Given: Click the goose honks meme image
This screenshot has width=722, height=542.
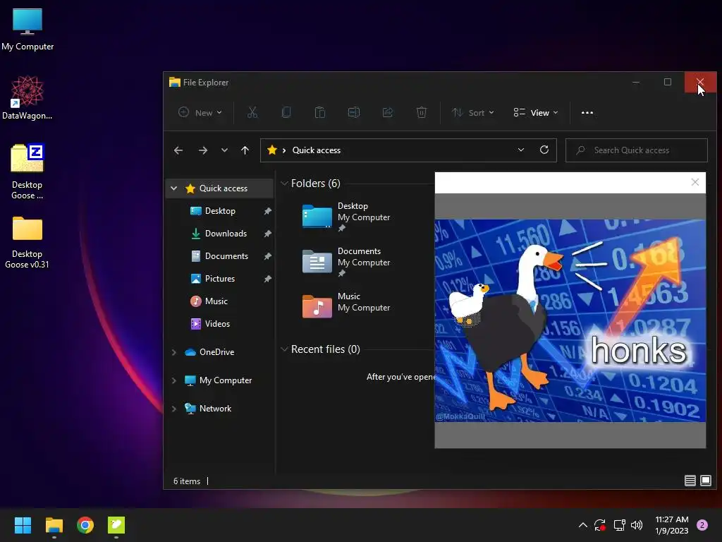Looking at the screenshot, I should [x=570, y=320].
